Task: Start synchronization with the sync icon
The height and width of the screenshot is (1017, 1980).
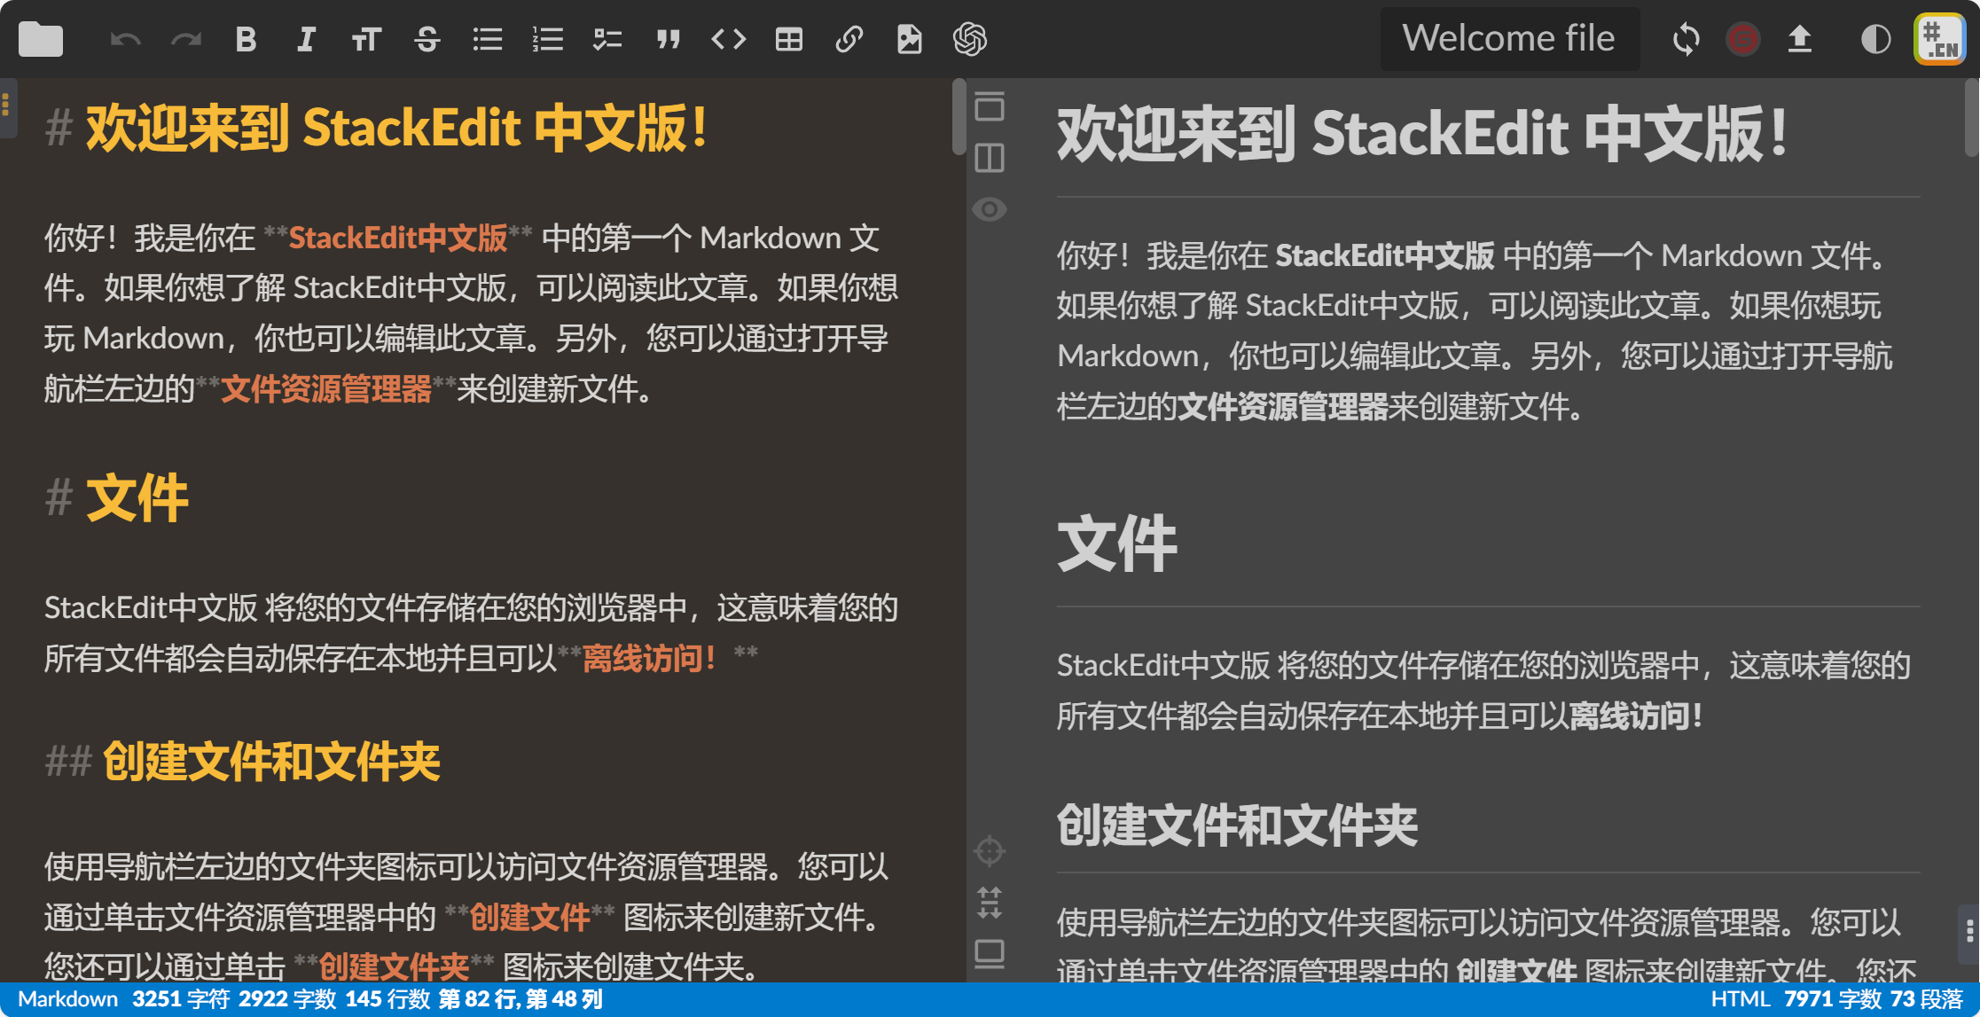Action: tap(1687, 38)
